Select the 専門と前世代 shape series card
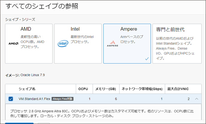The height and width of the screenshot is (124, 206). pos(176,43)
